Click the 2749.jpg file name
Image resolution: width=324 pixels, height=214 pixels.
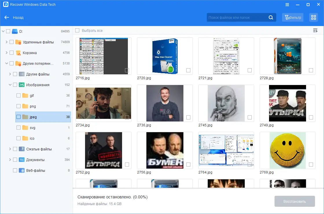pyautogui.click(x=266, y=125)
